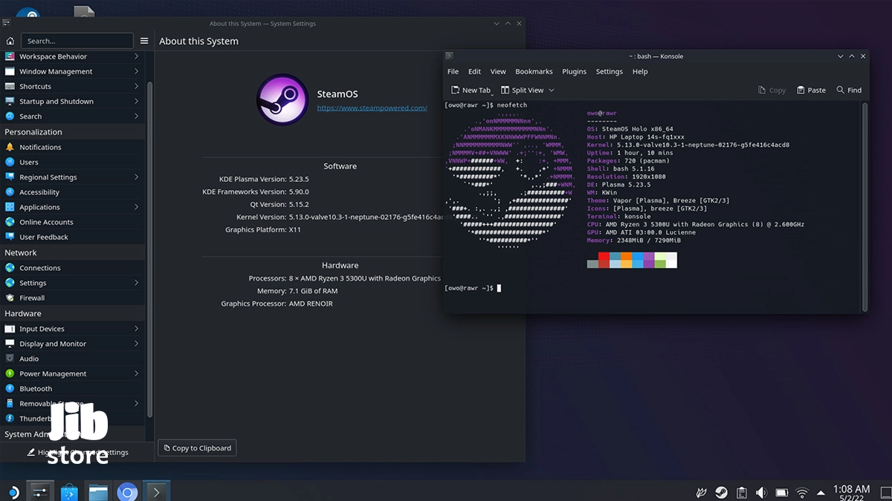Image resolution: width=892 pixels, height=501 pixels.
Task: Click Find in the Konsole toolbar
Action: click(x=849, y=90)
